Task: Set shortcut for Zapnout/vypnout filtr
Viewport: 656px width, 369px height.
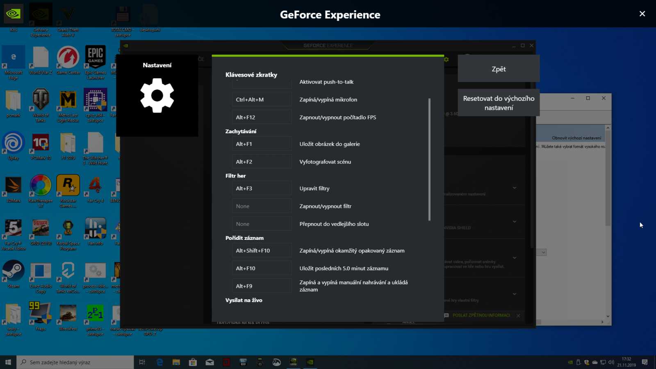Action: 262,206
